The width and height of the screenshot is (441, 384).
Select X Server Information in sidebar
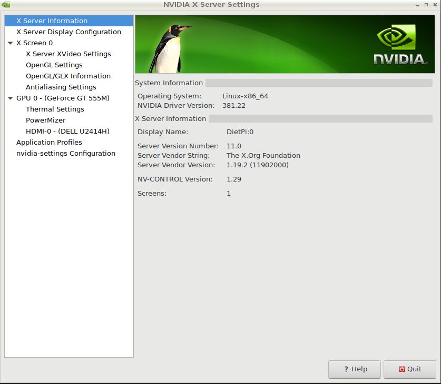click(52, 21)
